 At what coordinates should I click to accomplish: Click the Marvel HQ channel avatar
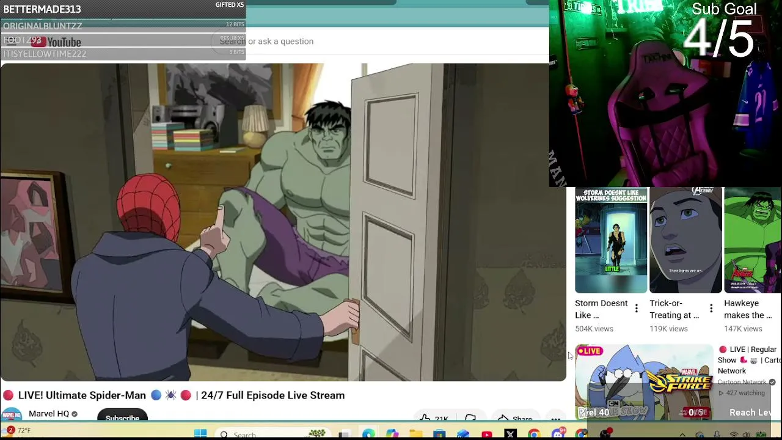[x=11, y=415]
